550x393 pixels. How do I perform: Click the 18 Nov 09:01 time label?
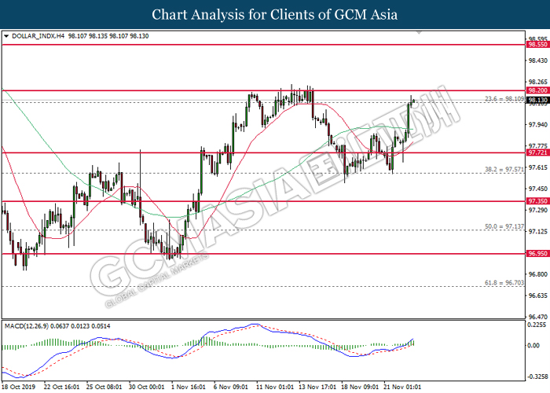point(360,387)
